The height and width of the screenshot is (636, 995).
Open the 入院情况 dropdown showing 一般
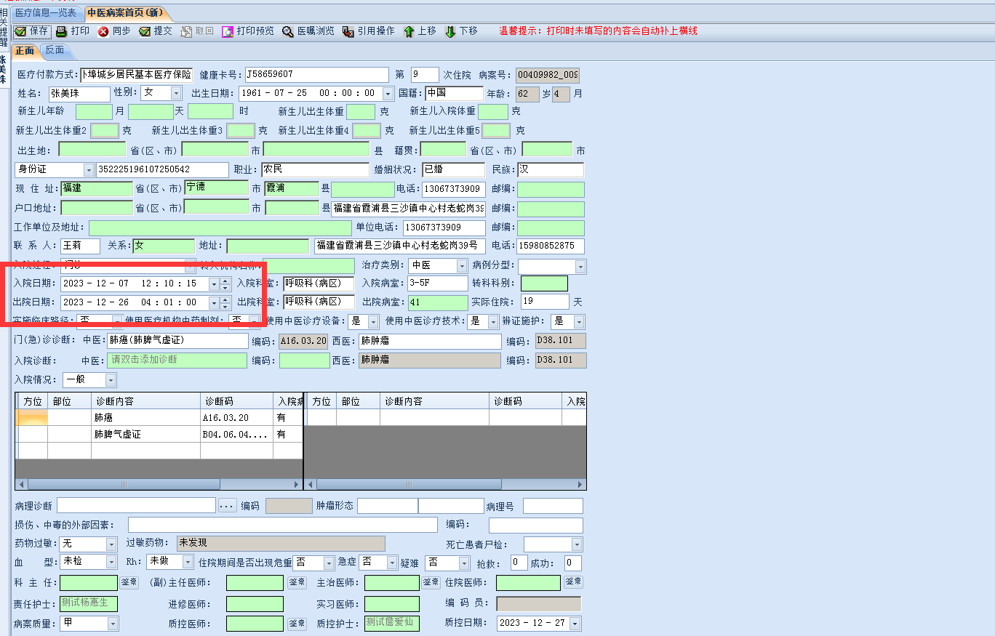(111, 380)
